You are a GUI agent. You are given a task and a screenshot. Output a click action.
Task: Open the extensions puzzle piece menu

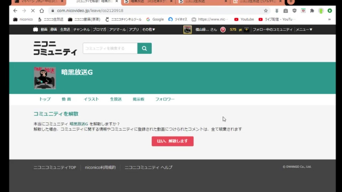point(312,11)
